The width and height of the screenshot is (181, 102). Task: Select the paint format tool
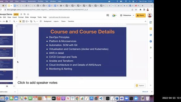point(10,22)
